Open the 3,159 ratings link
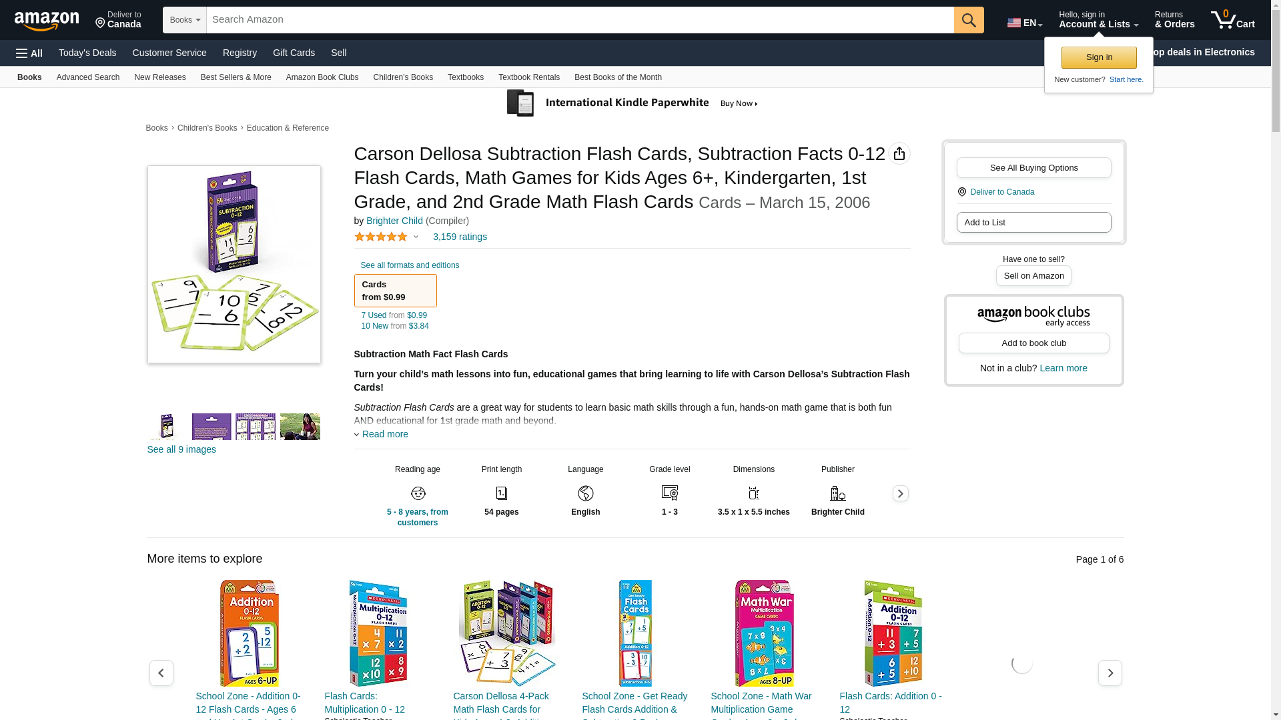Viewport: 1281px width, 720px height. click(460, 237)
